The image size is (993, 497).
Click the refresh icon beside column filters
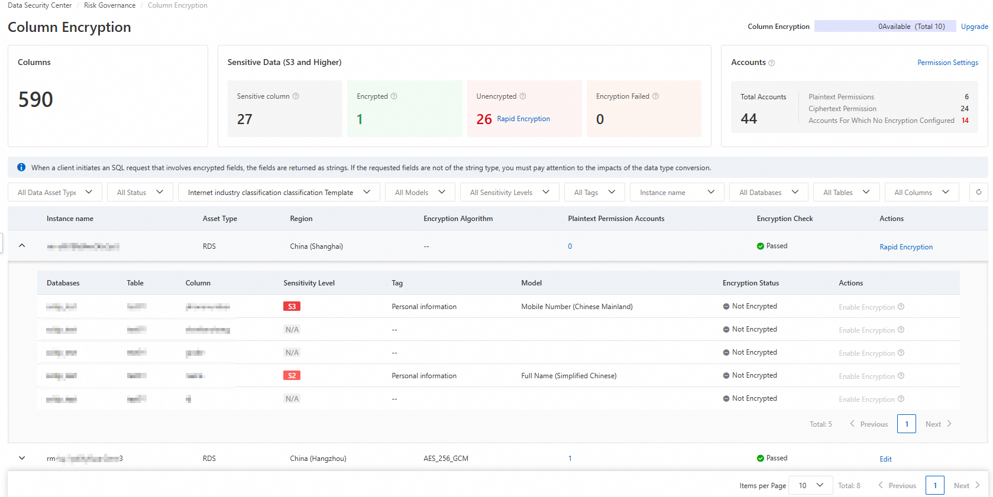point(978,192)
